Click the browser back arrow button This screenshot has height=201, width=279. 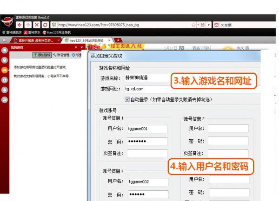(x=20, y=24)
